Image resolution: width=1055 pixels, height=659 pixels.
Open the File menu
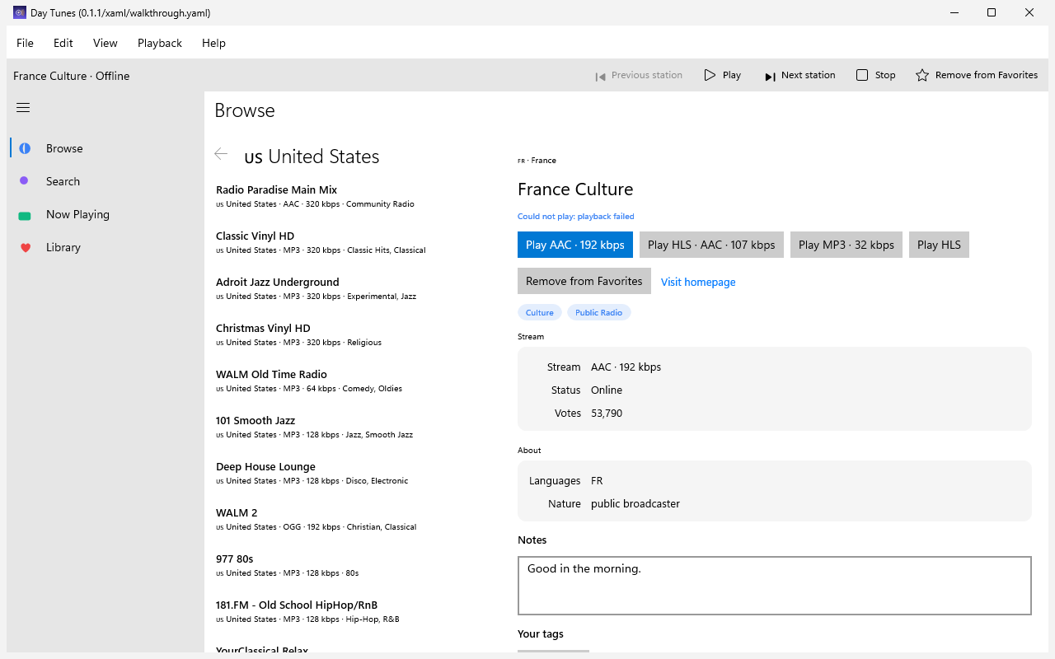pyautogui.click(x=25, y=43)
